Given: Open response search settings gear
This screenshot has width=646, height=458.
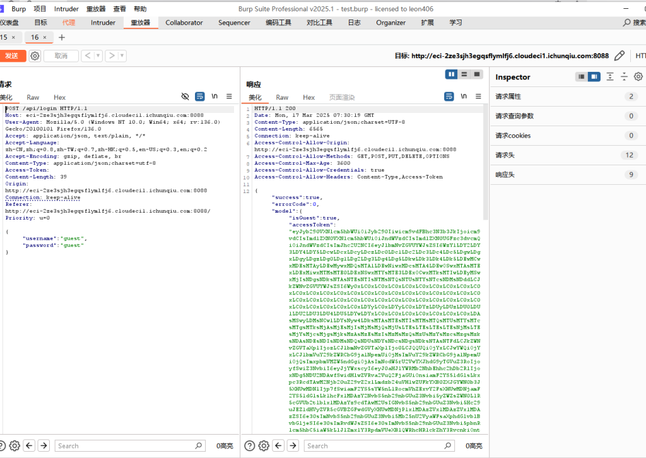Looking at the screenshot, I should tap(264, 445).
